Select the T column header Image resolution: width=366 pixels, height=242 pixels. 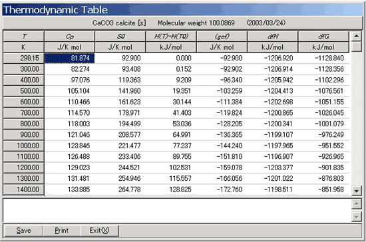[x=23, y=37]
